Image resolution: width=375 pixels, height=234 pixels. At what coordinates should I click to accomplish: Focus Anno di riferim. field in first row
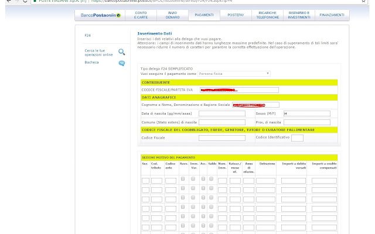coord(248,181)
